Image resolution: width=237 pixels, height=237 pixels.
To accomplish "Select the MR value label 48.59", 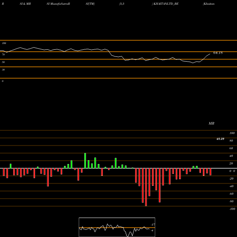I will 220,139.
